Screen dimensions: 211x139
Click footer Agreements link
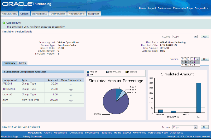tap(61, 133)
